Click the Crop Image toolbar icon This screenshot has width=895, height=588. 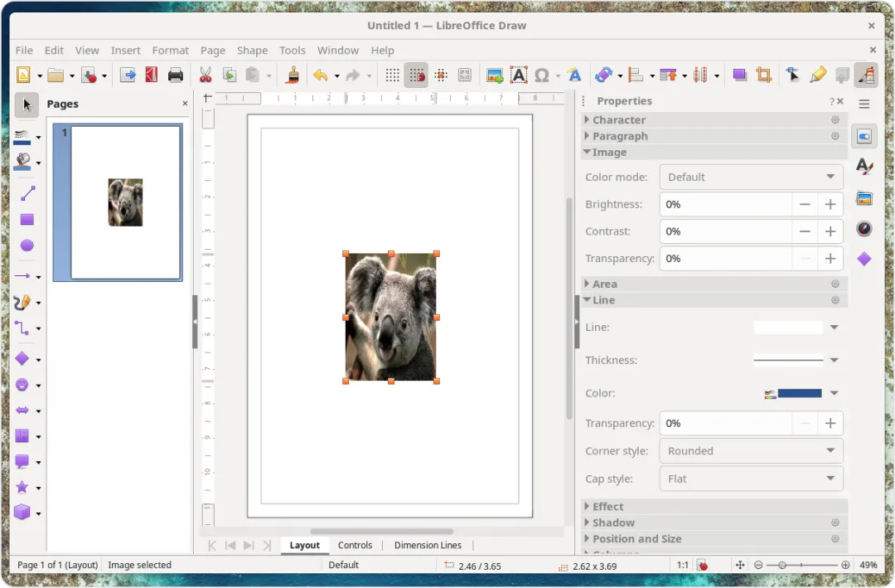point(763,75)
